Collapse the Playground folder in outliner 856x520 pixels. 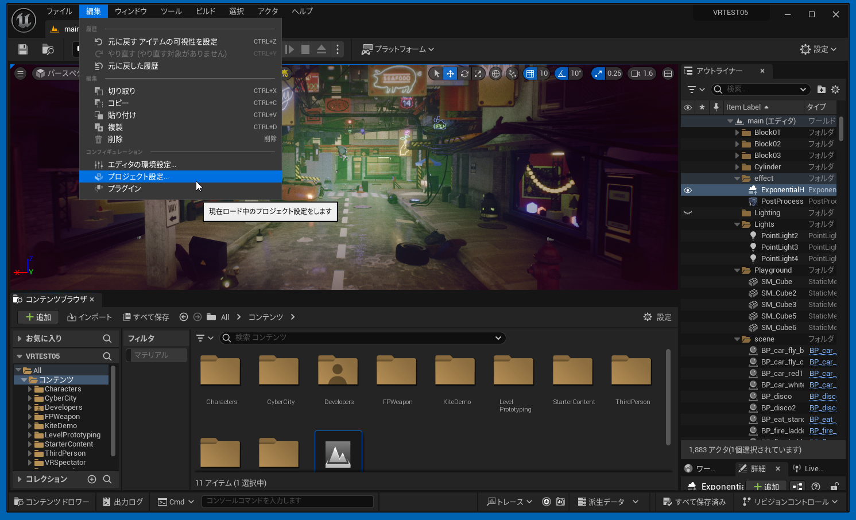click(x=737, y=270)
